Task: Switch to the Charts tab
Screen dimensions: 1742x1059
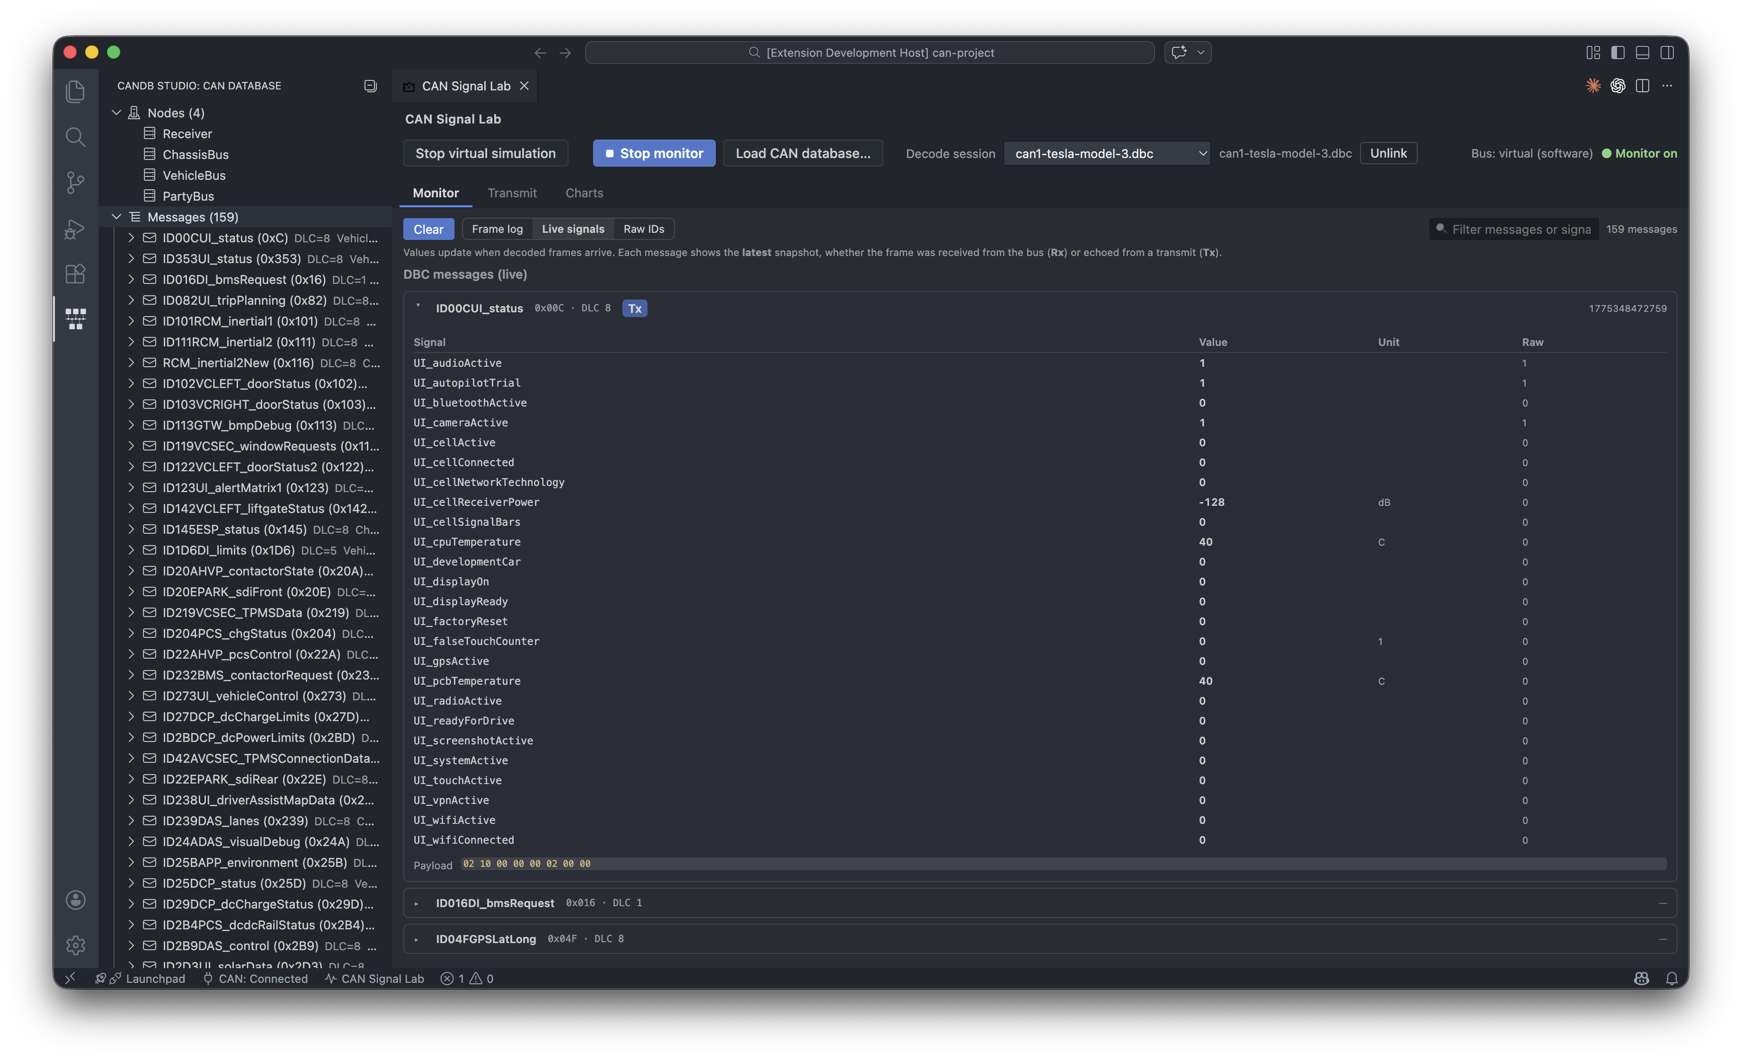Action: coord(584,193)
